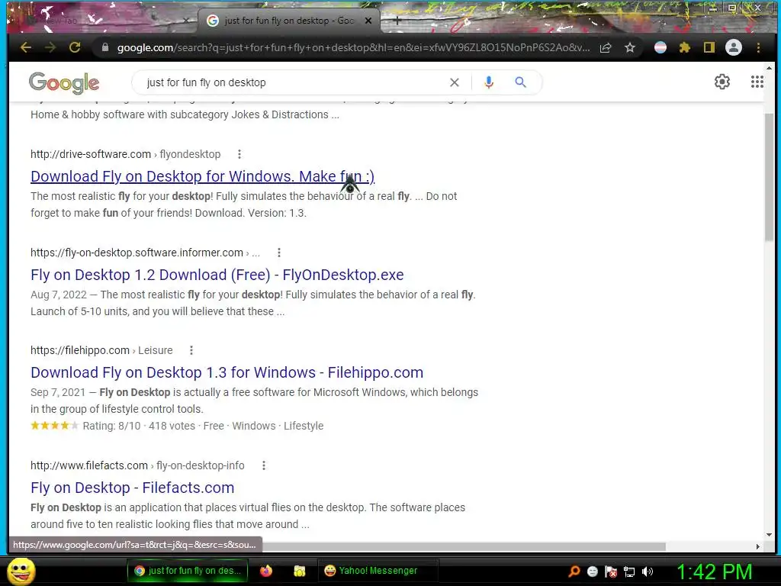The height and width of the screenshot is (586, 781).
Task: Click the http://drive-software.com URL text
Action: tap(91, 154)
